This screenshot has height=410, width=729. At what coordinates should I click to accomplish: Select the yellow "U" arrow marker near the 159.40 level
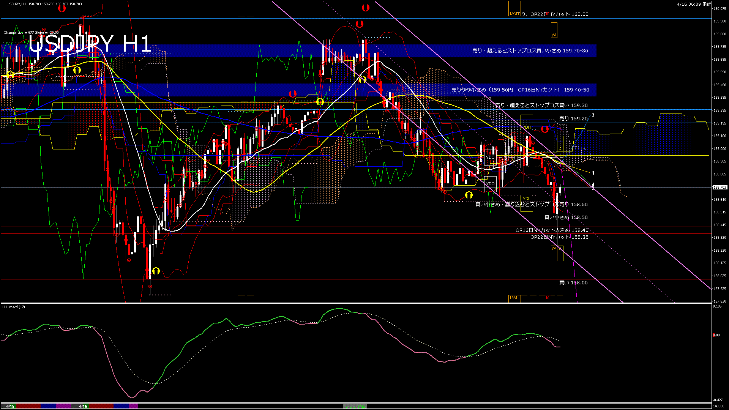320,101
